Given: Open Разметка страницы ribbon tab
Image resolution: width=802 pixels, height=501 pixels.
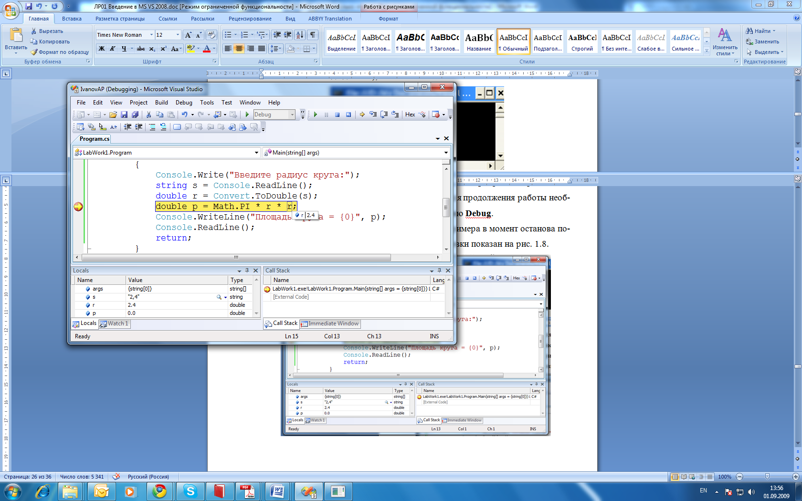Looking at the screenshot, I should coord(120,19).
